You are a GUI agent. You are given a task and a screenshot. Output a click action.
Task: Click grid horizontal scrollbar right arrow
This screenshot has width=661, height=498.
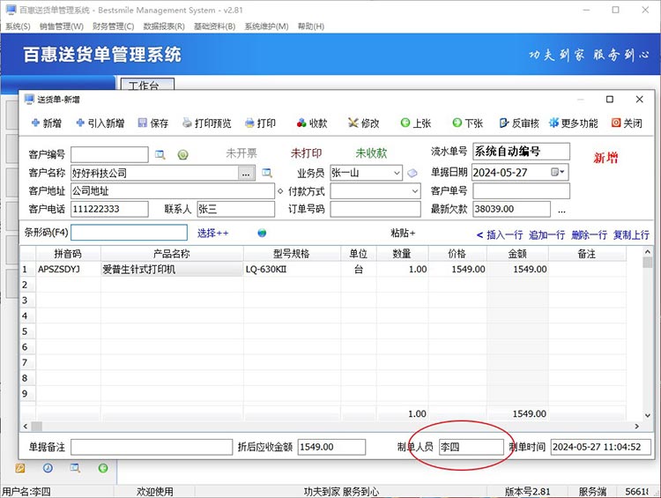tap(637, 427)
